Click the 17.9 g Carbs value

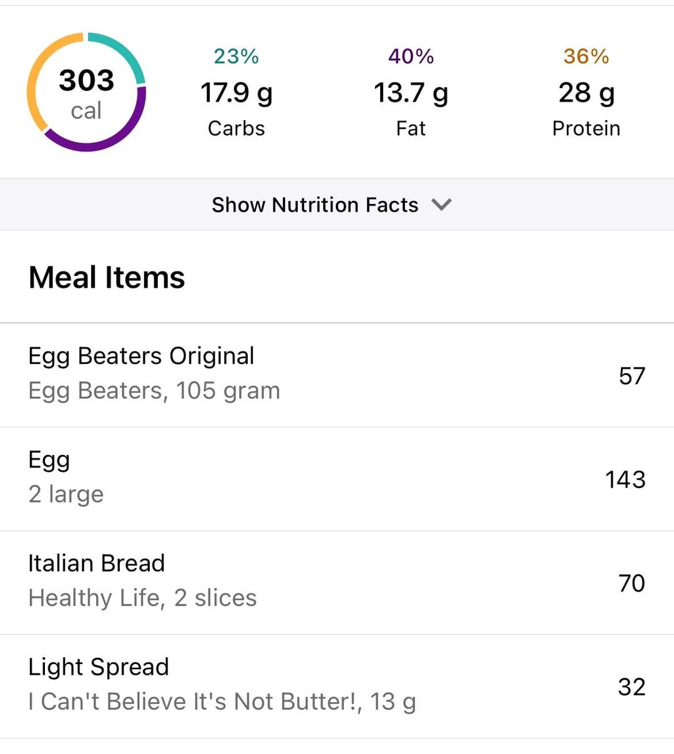[237, 93]
